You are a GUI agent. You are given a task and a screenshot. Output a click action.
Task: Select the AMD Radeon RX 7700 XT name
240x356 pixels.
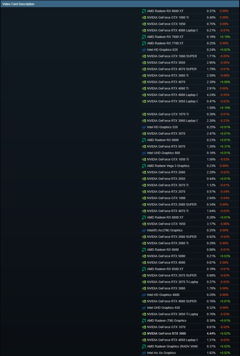point(165,43)
